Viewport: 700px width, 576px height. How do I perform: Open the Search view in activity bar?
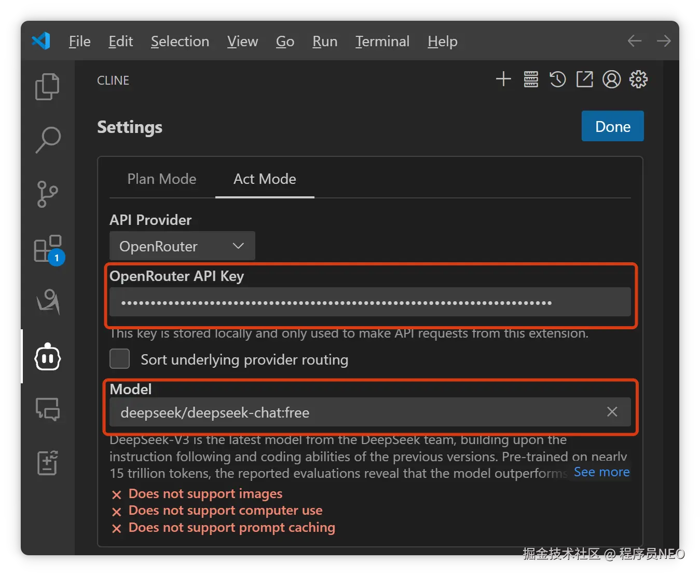click(48, 140)
